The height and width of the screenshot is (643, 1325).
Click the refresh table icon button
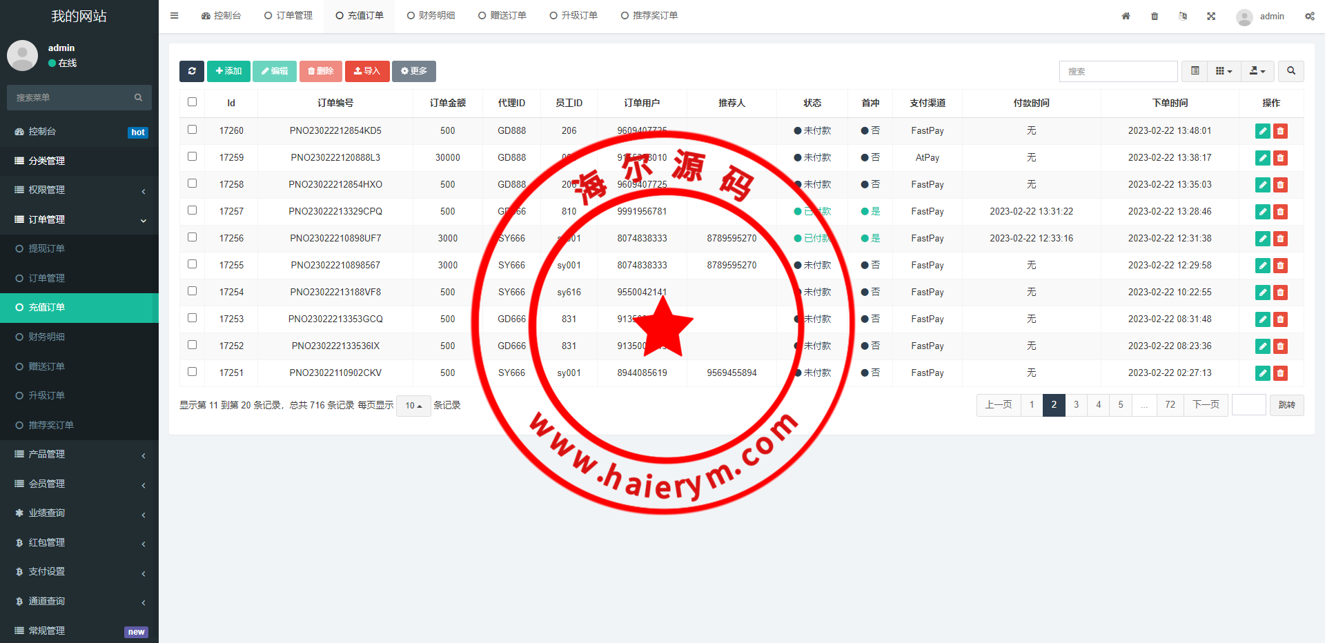click(x=192, y=71)
